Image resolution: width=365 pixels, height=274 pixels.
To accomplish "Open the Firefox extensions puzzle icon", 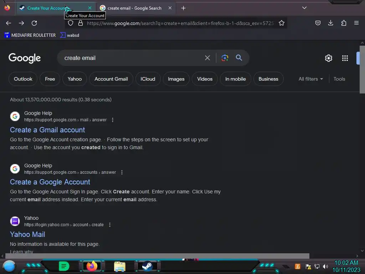I will tap(344, 23).
